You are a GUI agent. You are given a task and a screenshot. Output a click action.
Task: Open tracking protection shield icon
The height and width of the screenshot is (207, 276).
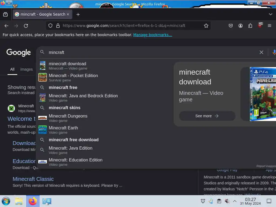click(50, 26)
